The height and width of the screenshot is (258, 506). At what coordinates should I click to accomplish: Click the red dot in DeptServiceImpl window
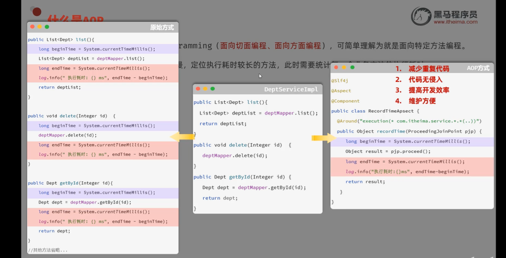click(198, 89)
